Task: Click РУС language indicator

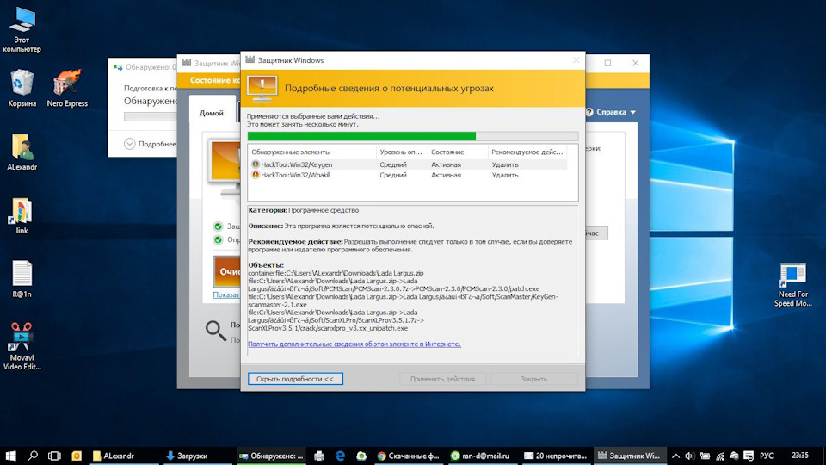Action: point(767,456)
